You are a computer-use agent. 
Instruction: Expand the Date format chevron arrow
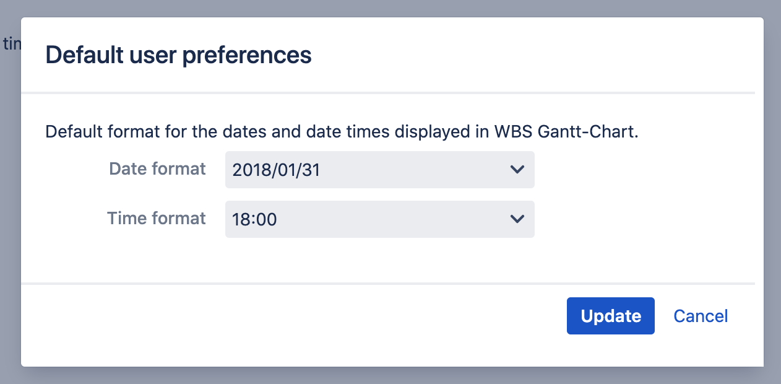(x=517, y=170)
